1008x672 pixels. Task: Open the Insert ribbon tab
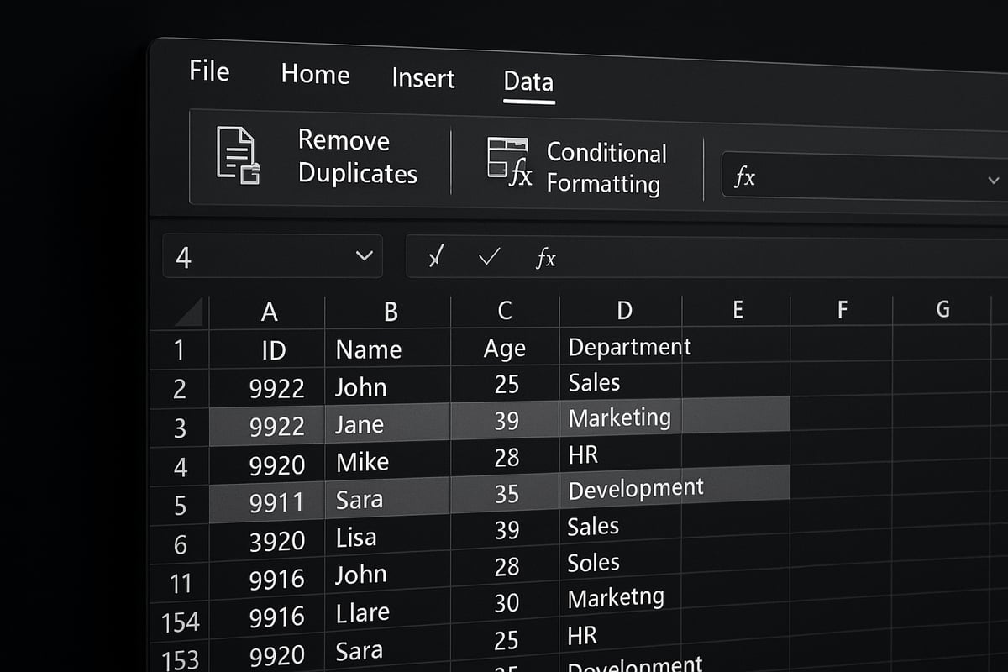click(423, 77)
